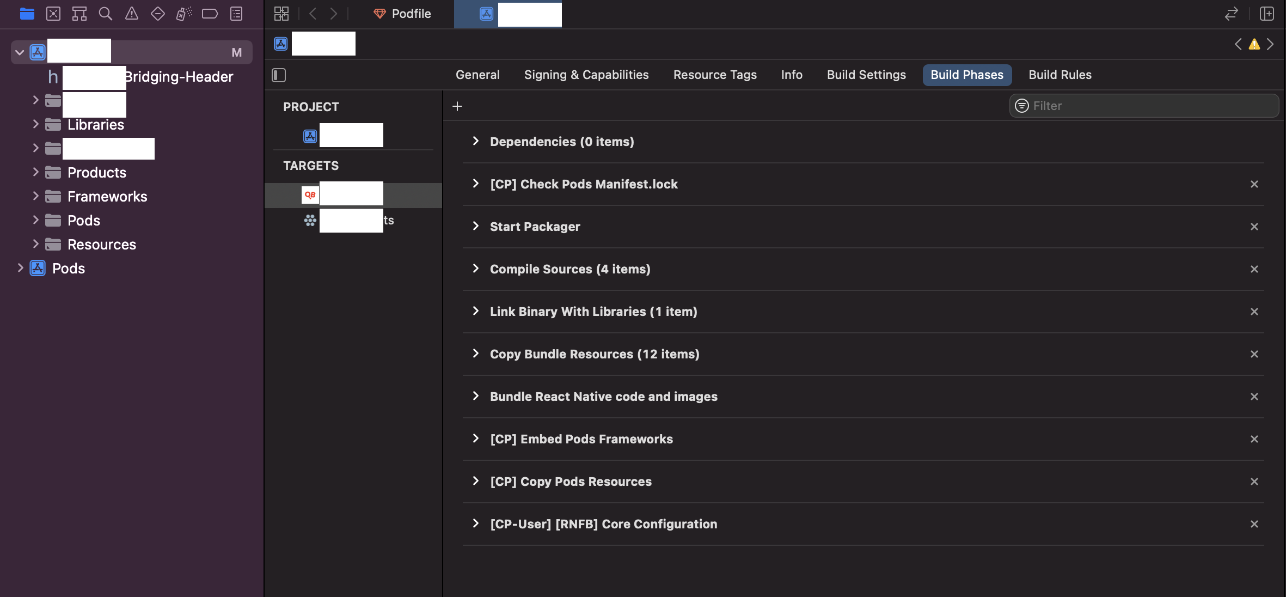The image size is (1286, 597).
Task: Click the yellow warning triangle icon
Action: [1254, 44]
